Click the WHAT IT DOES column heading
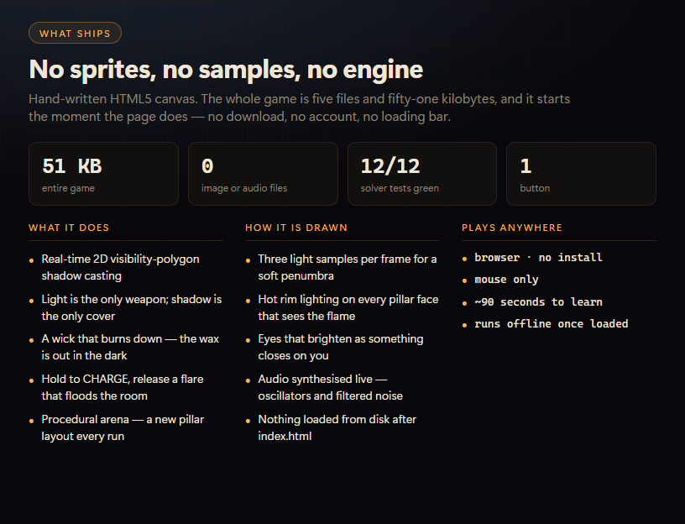685x524 pixels. pyautogui.click(x=69, y=228)
